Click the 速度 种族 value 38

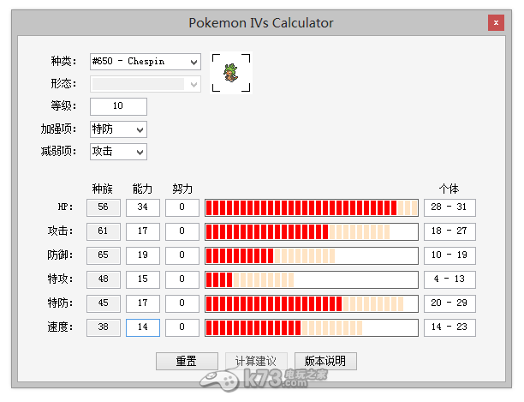104,327
